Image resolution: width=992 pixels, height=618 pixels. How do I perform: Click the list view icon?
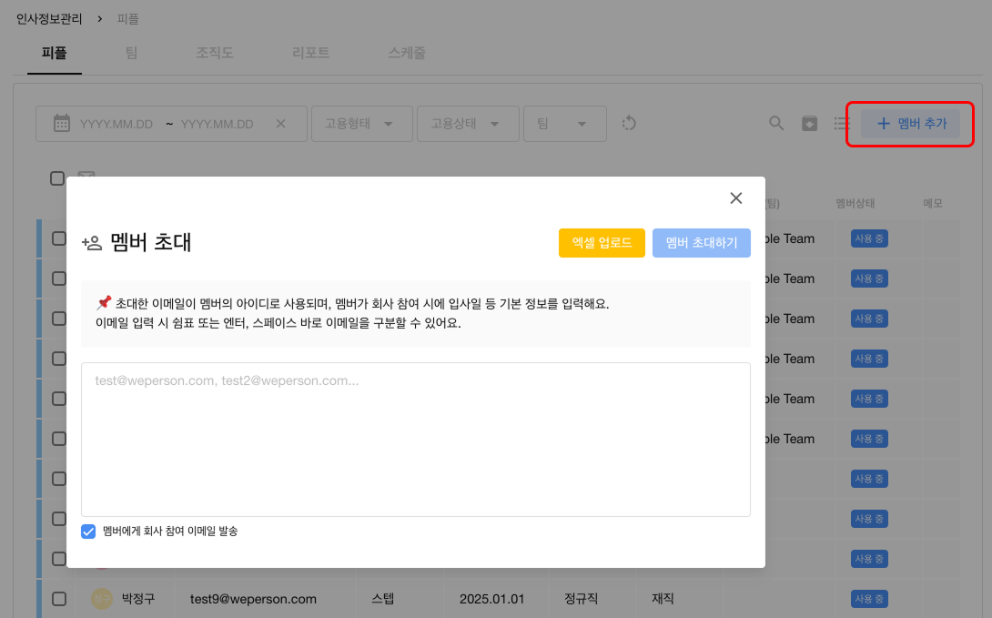(842, 124)
